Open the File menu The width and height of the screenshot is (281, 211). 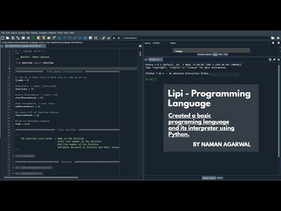(x=3, y=33)
